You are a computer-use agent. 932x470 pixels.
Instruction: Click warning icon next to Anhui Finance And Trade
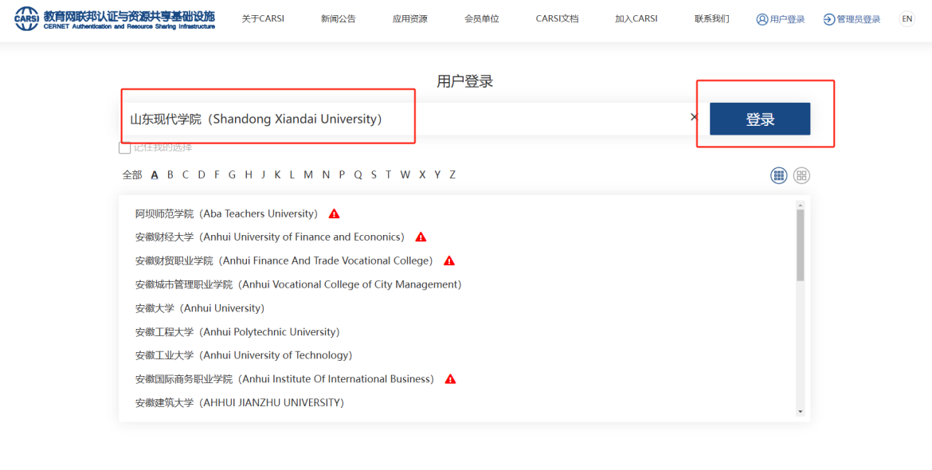[449, 260]
